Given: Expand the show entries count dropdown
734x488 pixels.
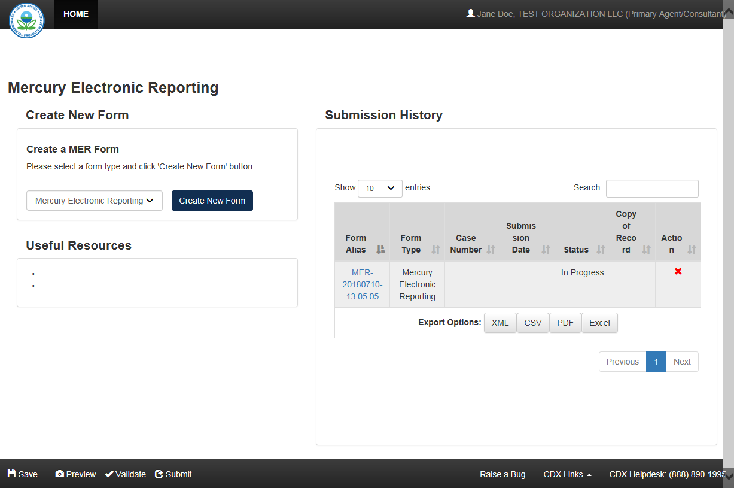Looking at the screenshot, I should click(380, 188).
